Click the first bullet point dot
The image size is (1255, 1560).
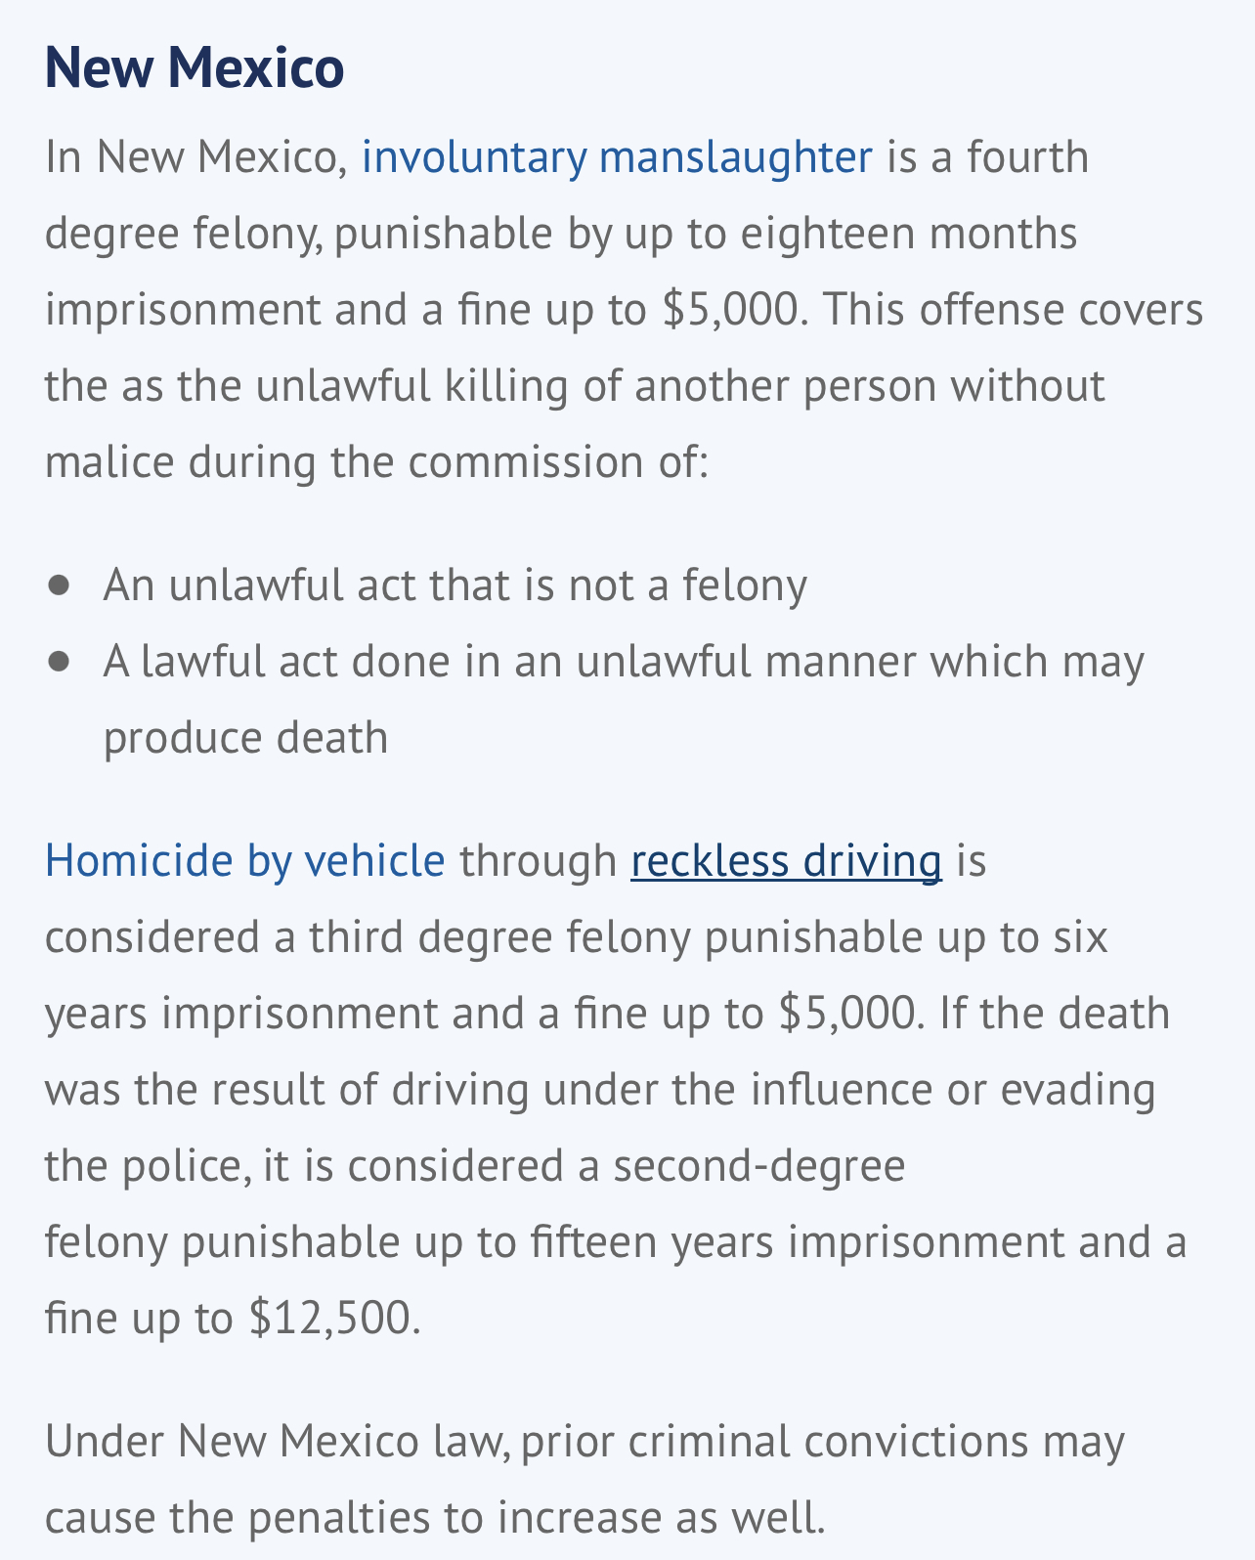click(x=59, y=585)
